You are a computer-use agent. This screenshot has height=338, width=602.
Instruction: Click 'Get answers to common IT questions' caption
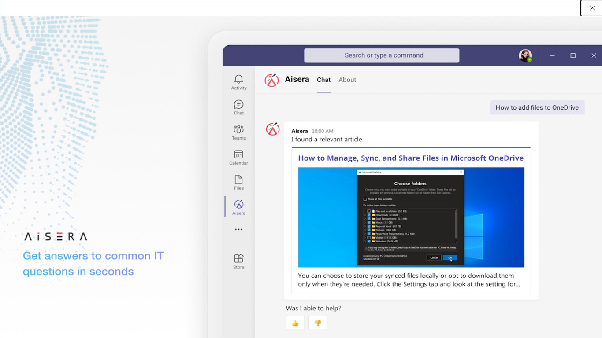point(93,264)
